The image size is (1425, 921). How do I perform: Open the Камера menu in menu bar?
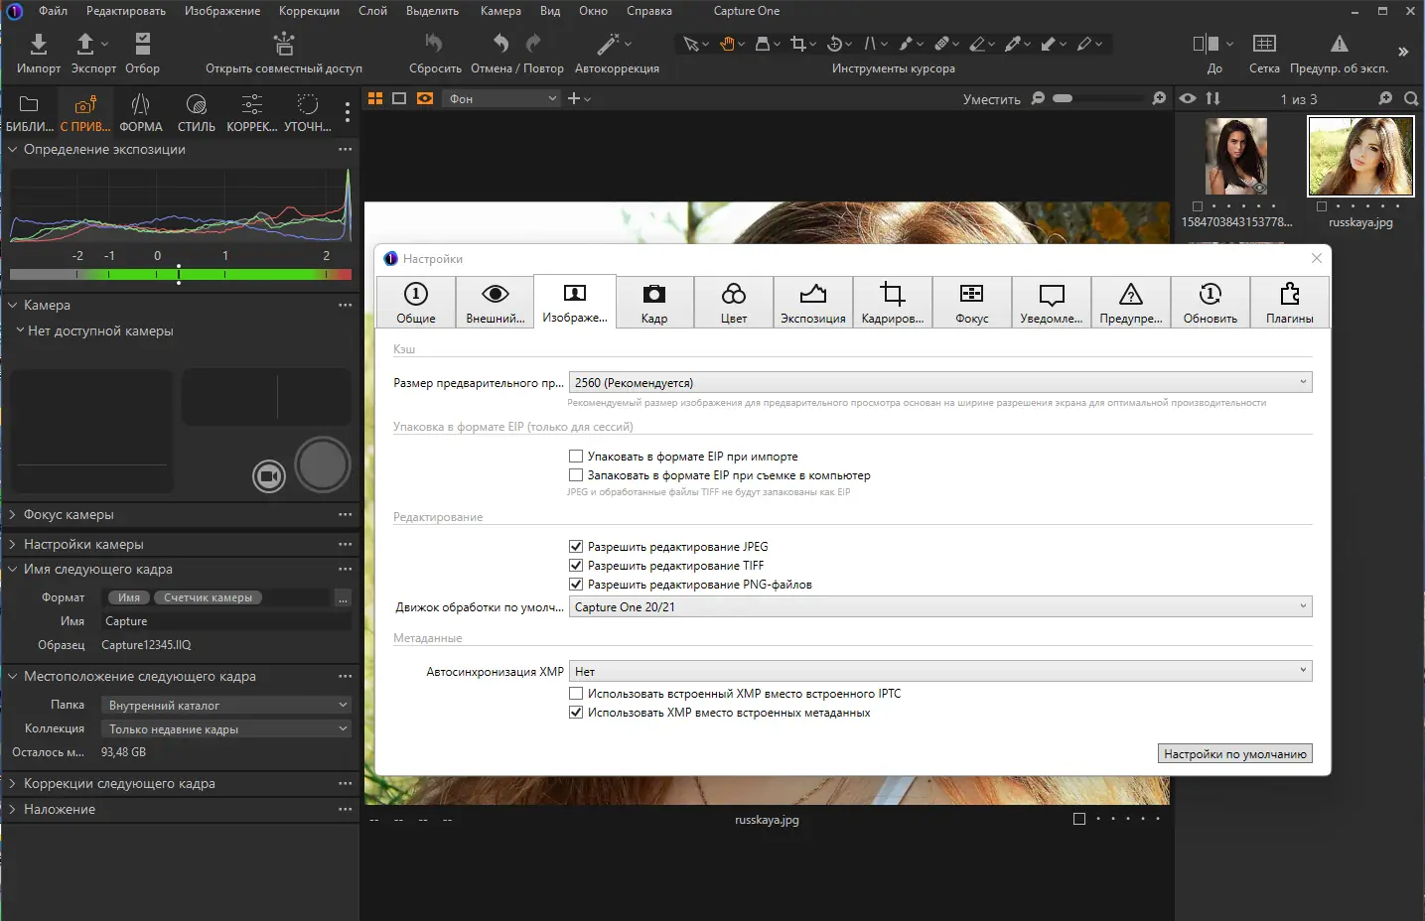pyautogui.click(x=500, y=11)
